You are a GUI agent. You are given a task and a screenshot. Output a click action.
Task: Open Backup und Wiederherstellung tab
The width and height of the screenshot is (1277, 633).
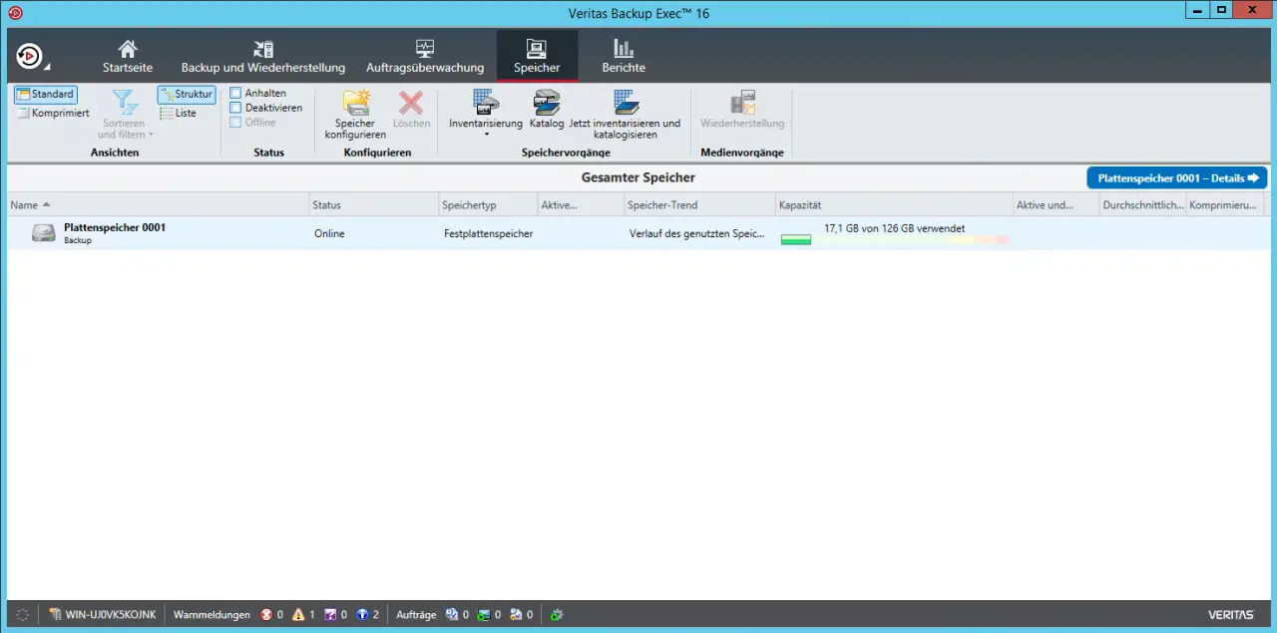(x=263, y=57)
